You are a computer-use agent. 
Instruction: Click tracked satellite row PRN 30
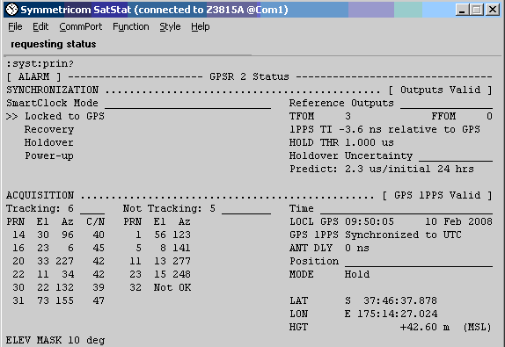(x=58, y=287)
